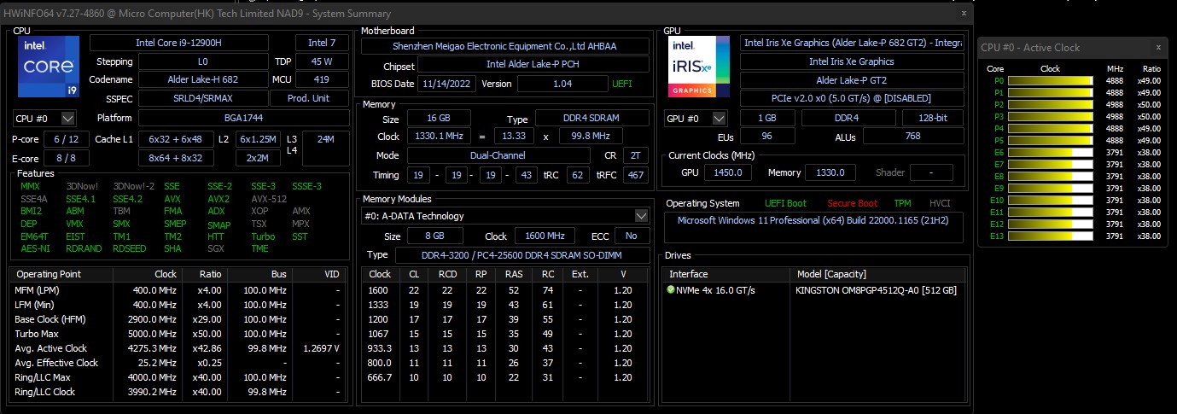Click the P-core 6 / 12 field
Image resolution: width=1177 pixels, height=414 pixels.
tap(66, 139)
